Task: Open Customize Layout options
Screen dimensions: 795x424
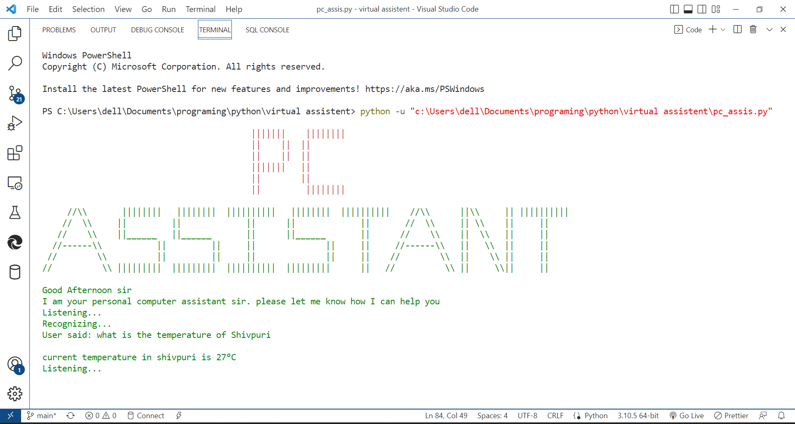Action: 716,9
